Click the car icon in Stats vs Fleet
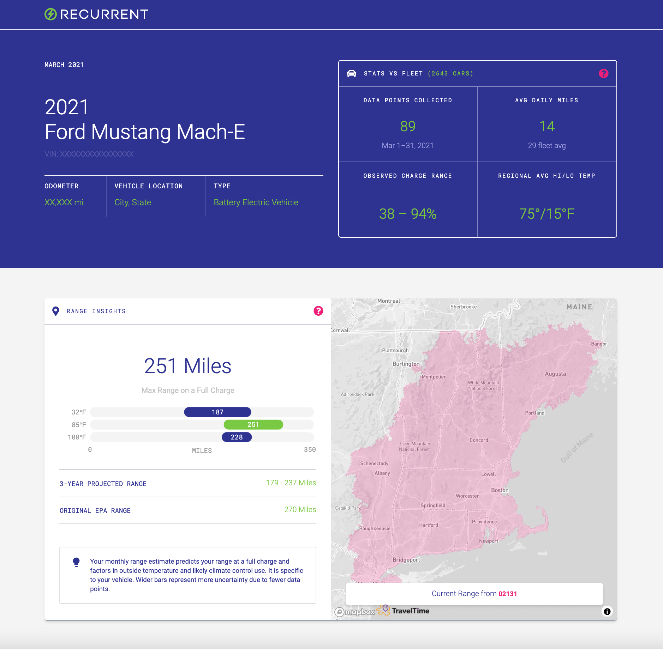The image size is (663, 649). [x=352, y=73]
